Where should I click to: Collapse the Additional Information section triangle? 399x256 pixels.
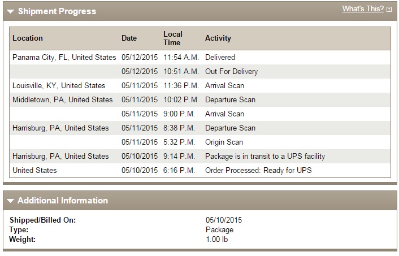(10, 201)
